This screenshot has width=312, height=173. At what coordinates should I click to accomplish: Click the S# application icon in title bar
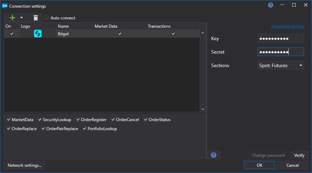pyautogui.click(x=5, y=6)
